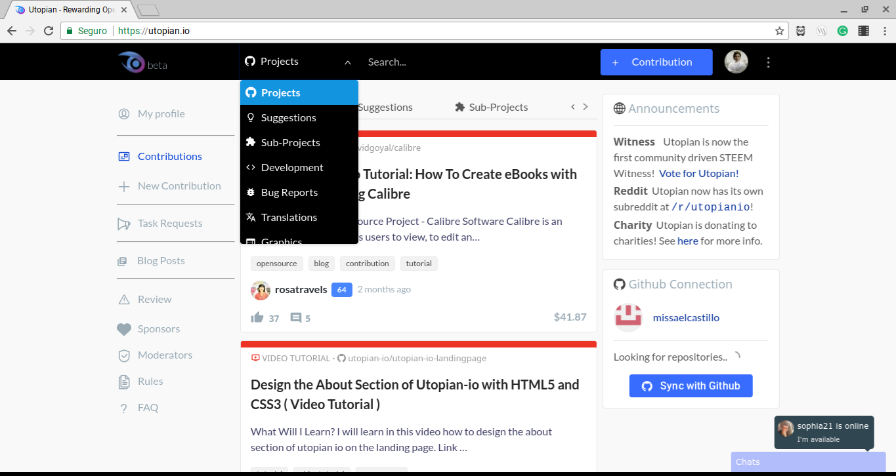Switch to the Sub-Projects tab
Image resolution: width=896 pixels, height=476 pixels.
coord(491,107)
